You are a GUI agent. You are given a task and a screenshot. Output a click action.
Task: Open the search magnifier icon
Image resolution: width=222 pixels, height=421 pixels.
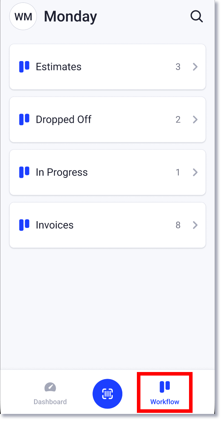(x=196, y=16)
